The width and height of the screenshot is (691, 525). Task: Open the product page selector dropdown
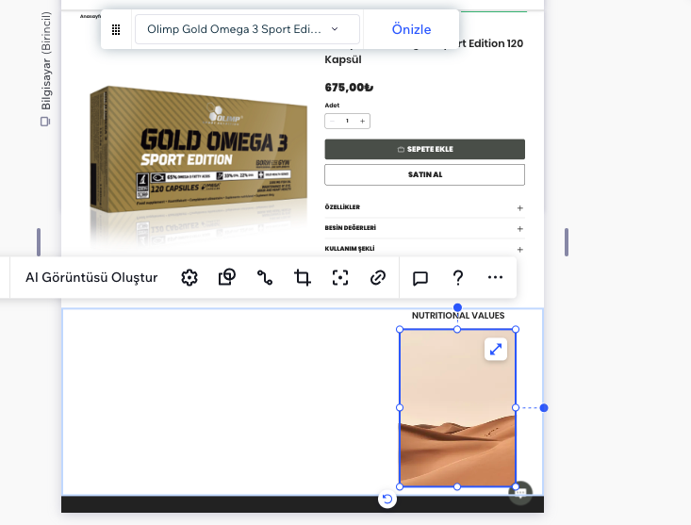point(247,29)
